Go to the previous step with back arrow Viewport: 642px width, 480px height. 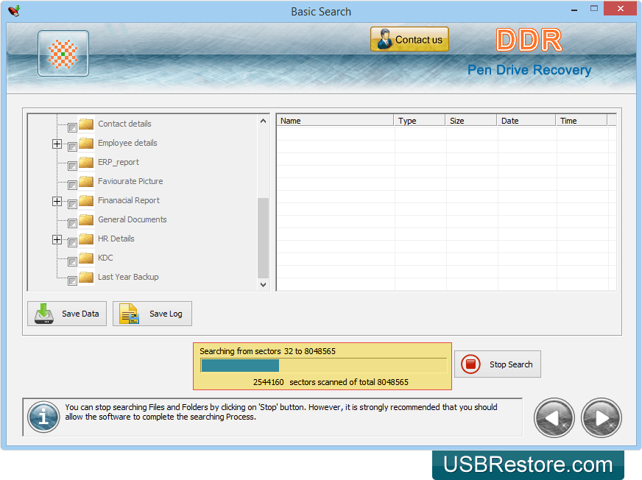554,417
